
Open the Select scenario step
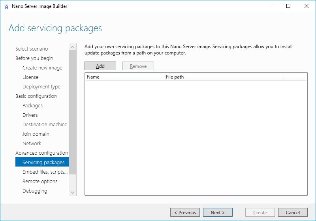(32, 49)
